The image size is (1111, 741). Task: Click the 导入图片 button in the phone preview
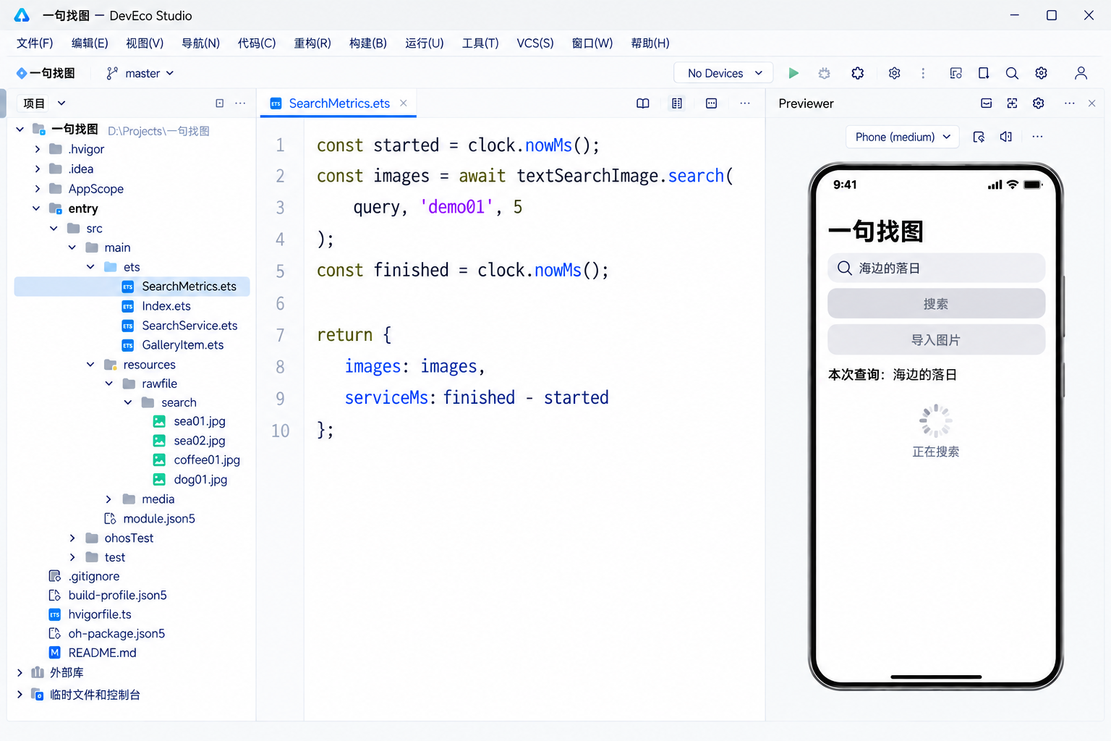tap(936, 340)
